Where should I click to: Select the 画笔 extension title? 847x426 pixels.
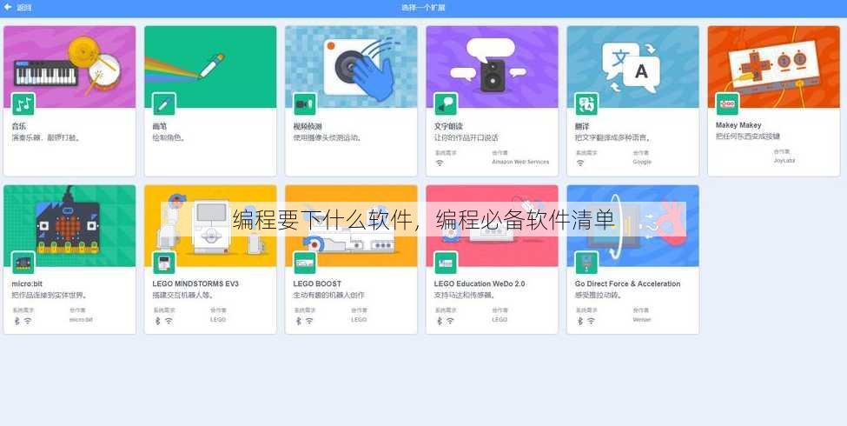[160, 126]
